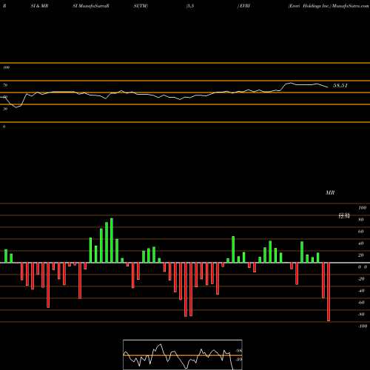Click the MR axis 60 label
Screen dimensions: 370x370
360,232
